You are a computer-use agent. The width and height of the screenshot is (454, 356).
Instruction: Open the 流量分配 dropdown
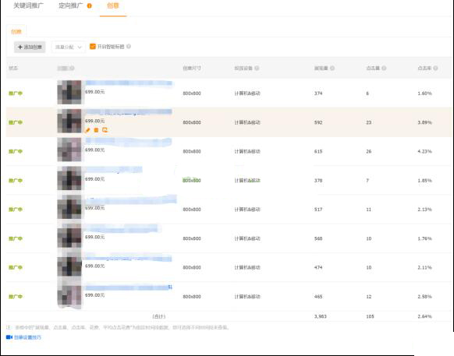[x=69, y=47]
